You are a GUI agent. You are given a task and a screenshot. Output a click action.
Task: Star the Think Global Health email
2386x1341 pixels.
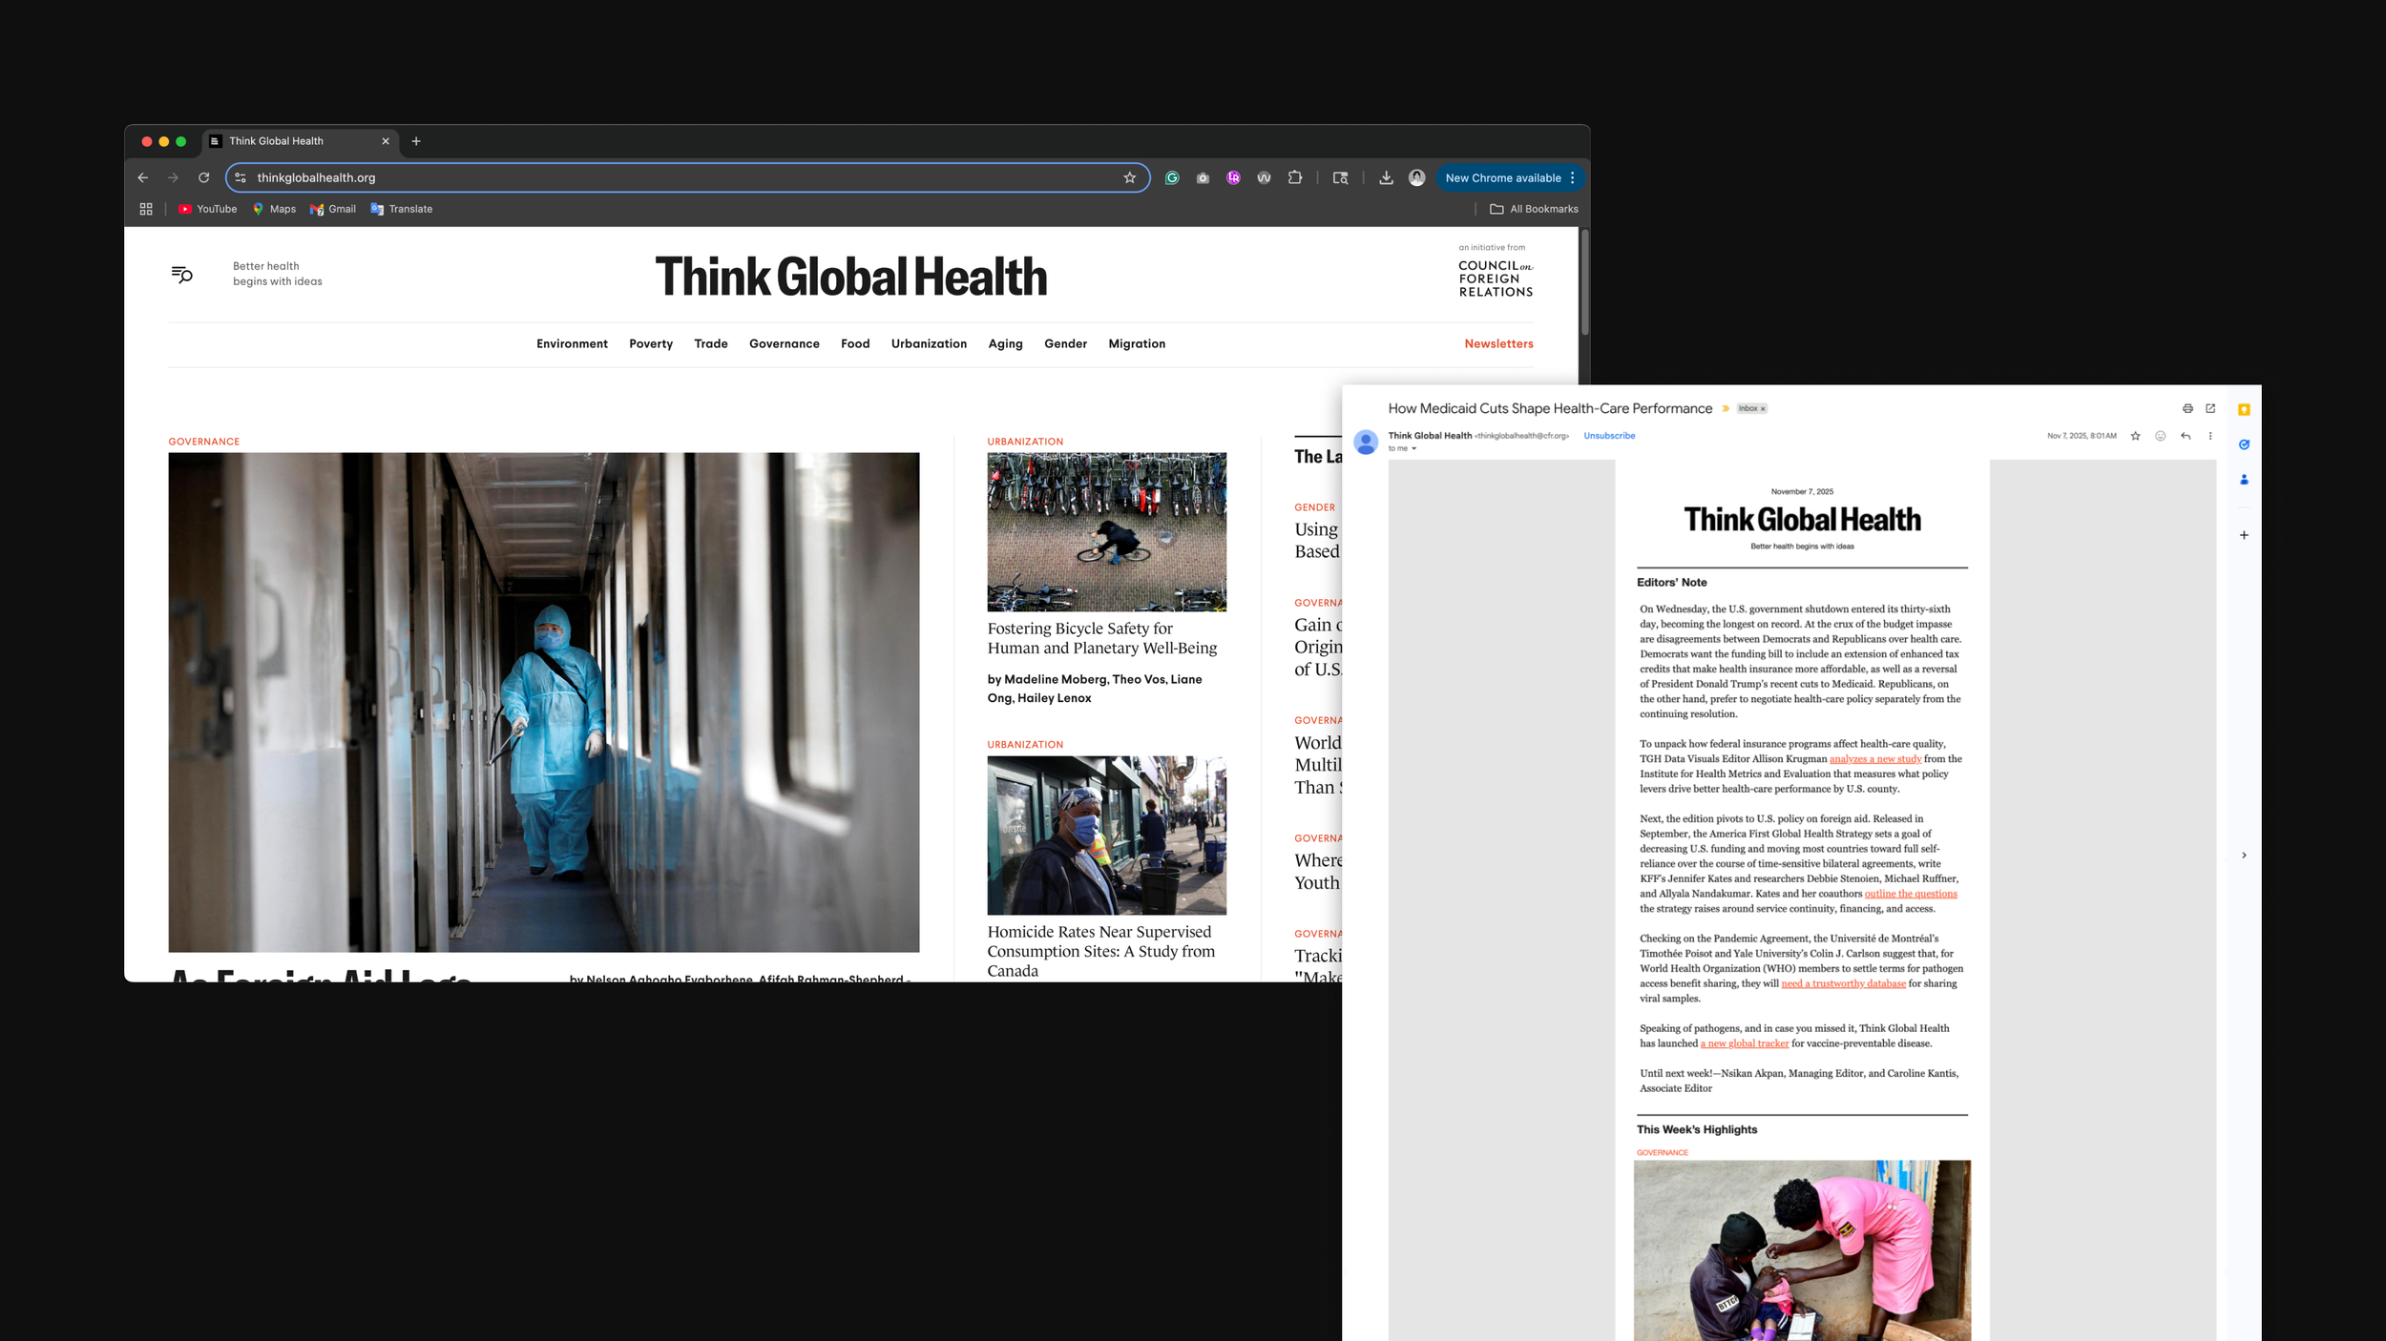tap(2136, 436)
